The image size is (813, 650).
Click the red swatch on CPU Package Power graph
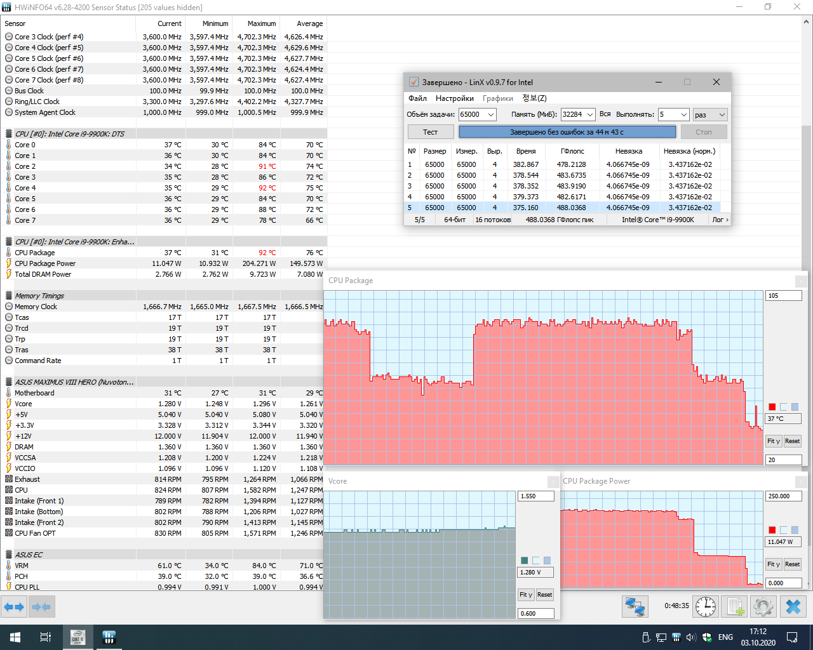(772, 530)
